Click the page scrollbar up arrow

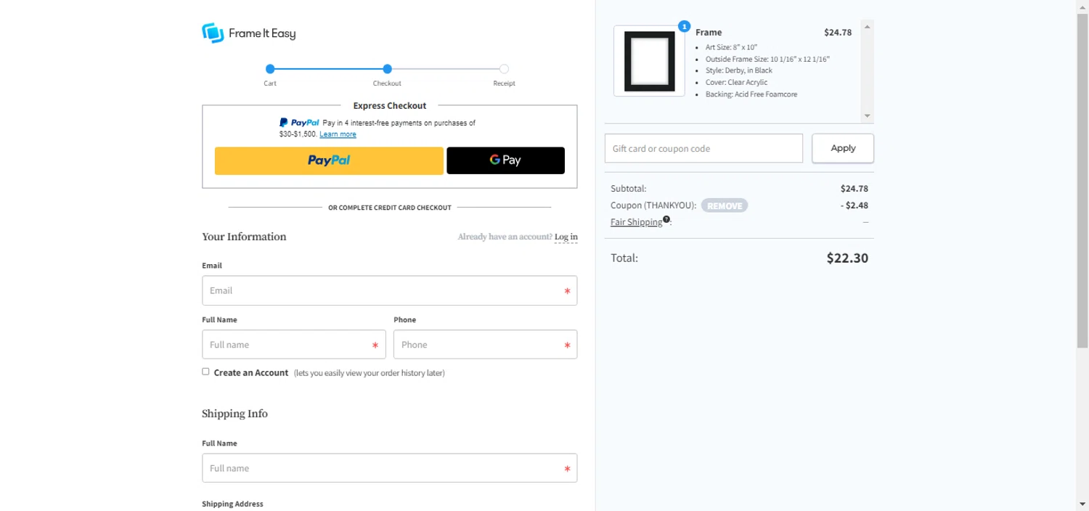tap(1082, 5)
